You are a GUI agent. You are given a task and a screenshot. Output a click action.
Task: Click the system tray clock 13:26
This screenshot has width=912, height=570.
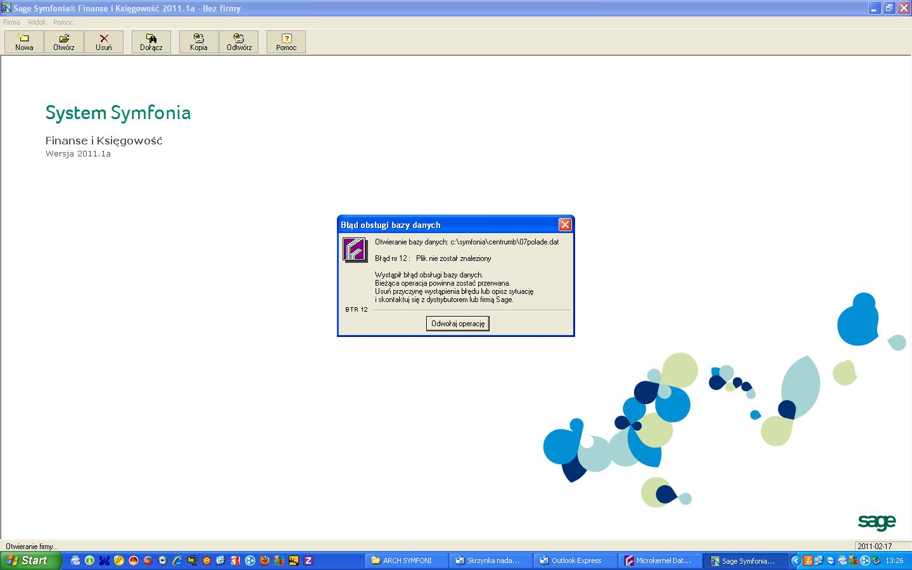pyautogui.click(x=895, y=560)
